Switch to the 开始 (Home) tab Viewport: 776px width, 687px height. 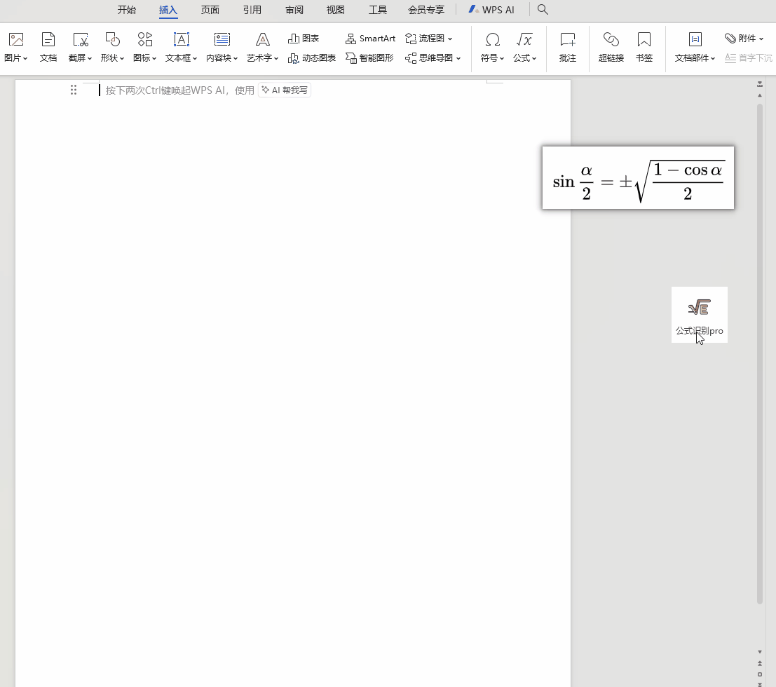(x=127, y=10)
